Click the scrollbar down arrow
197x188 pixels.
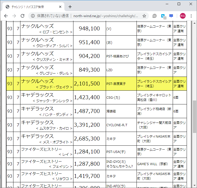point(194,185)
